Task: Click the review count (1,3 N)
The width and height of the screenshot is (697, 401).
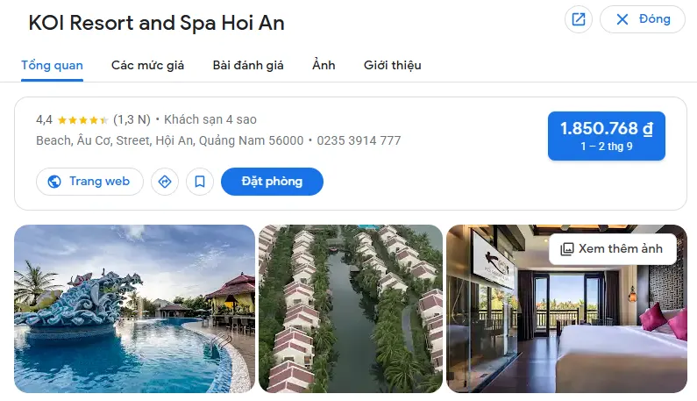Action: pyautogui.click(x=132, y=119)
